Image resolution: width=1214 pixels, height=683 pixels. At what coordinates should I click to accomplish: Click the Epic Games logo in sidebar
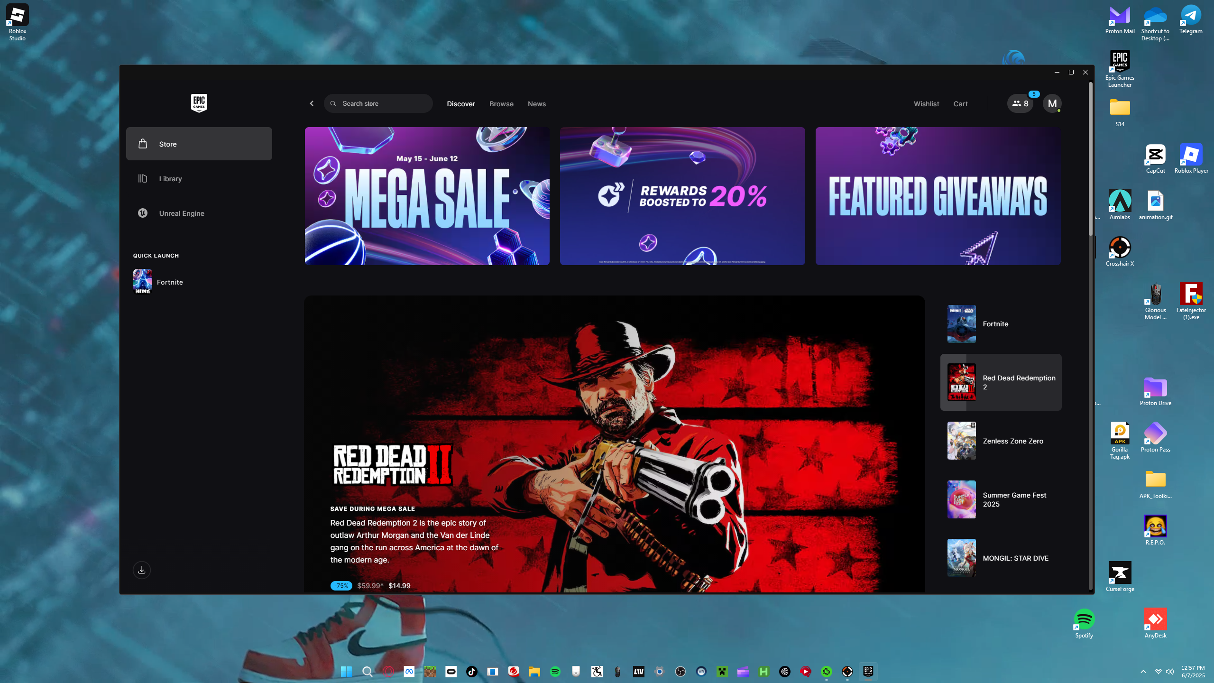pyautogui.click(x=199, y=103)
